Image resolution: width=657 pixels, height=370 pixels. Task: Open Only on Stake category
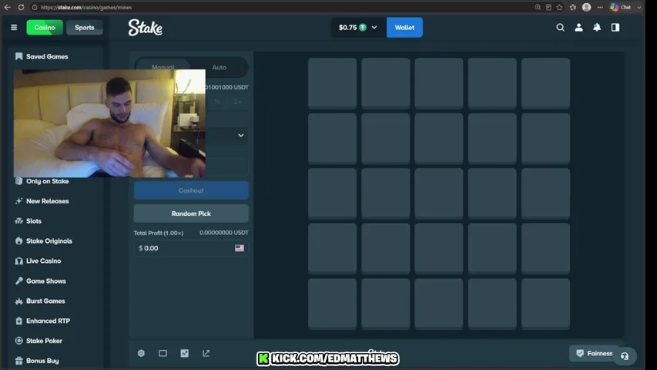(x=47, y=181)
